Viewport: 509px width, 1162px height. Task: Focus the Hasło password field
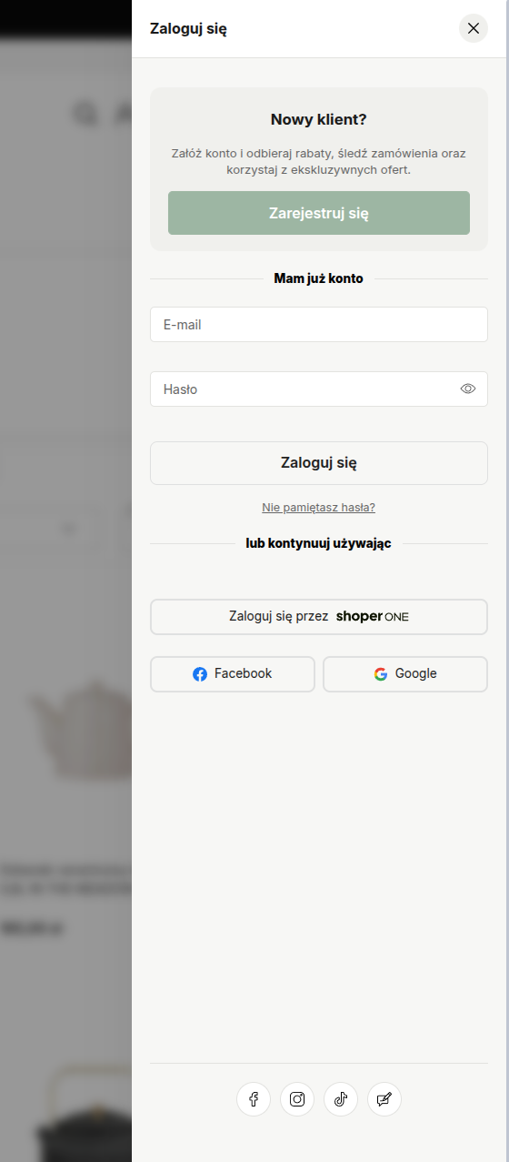[x=319, y=389]
